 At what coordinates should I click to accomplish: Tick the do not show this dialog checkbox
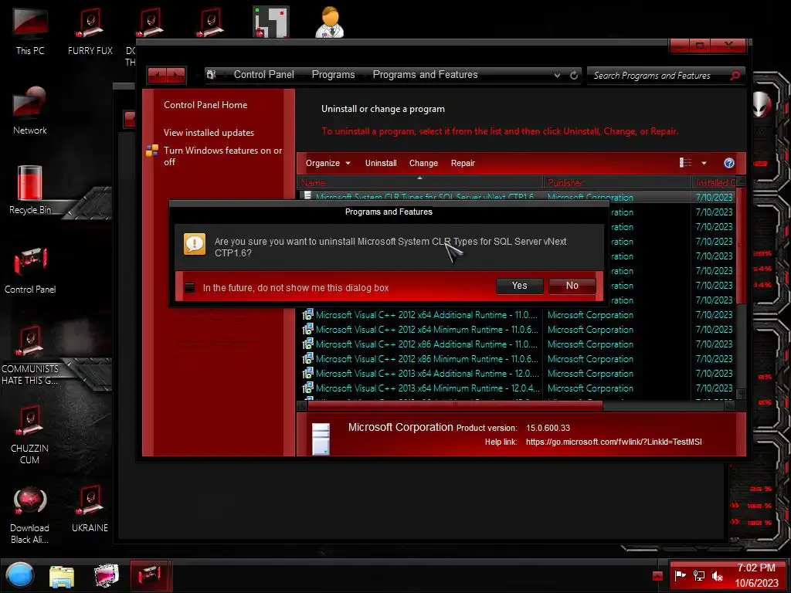(x=190, y=287)
